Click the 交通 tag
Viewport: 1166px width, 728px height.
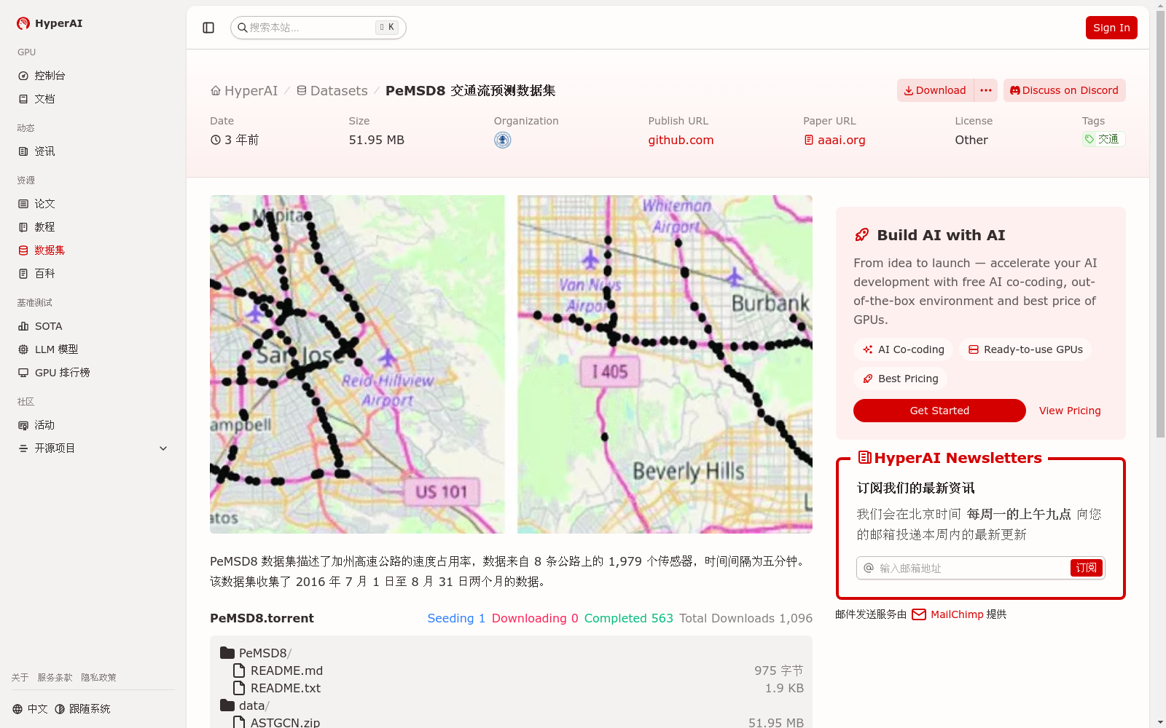tap(1103, 139)
